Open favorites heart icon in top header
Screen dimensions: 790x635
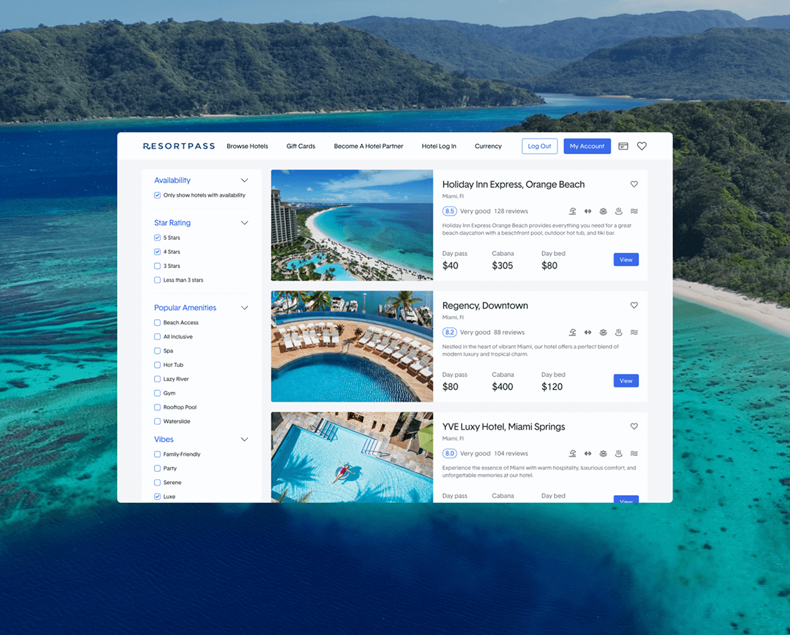click(642, 146)
